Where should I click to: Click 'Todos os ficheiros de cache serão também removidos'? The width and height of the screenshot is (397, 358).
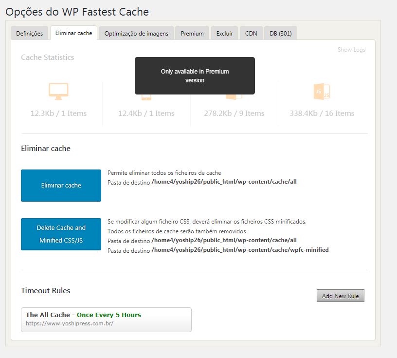point(177,231)
